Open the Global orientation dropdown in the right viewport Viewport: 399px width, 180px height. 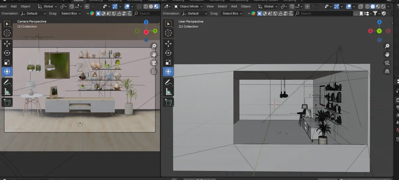coord(268,6)
